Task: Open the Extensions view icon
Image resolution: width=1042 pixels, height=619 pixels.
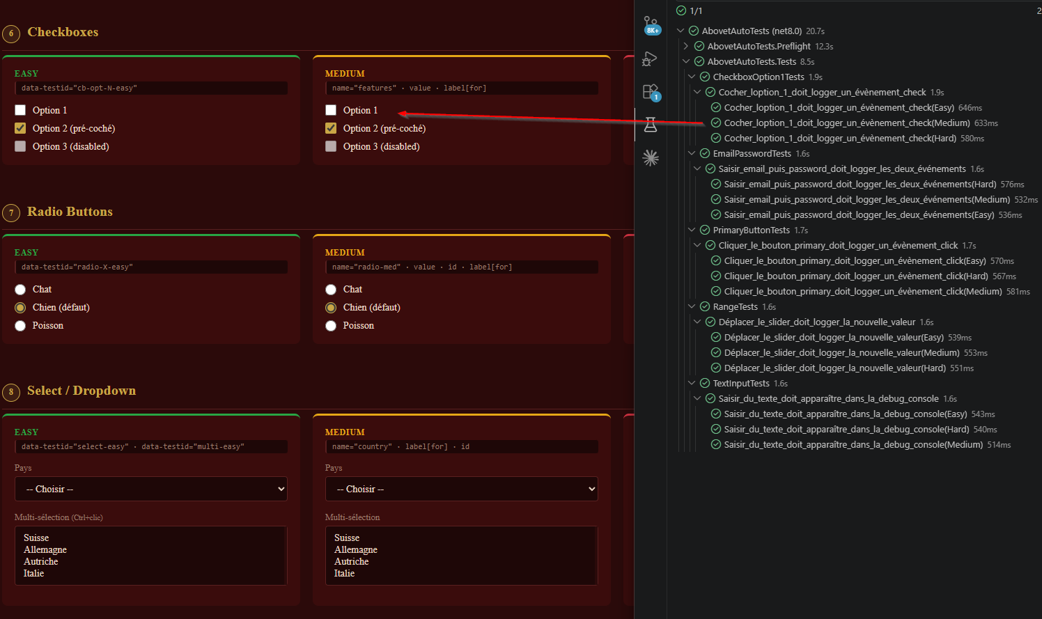Action: 651,92
